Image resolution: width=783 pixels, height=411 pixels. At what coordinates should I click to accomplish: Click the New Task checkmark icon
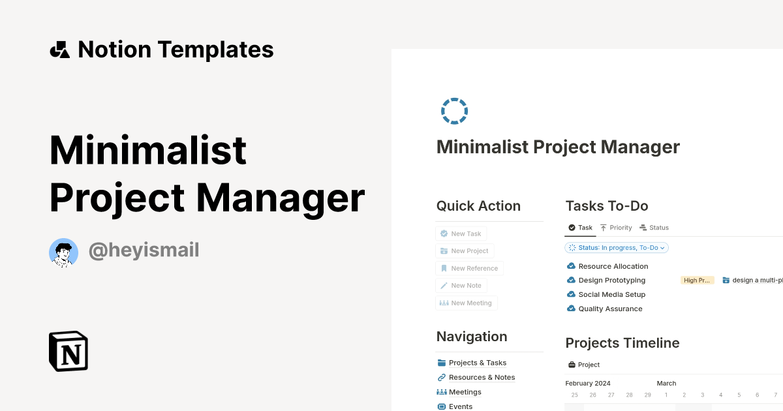444,234
